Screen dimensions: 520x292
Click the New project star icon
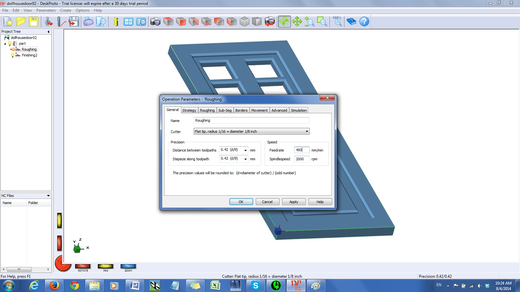pos(9,22)
